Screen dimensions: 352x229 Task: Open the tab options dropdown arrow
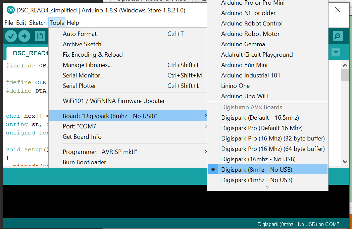coord(336,52)
